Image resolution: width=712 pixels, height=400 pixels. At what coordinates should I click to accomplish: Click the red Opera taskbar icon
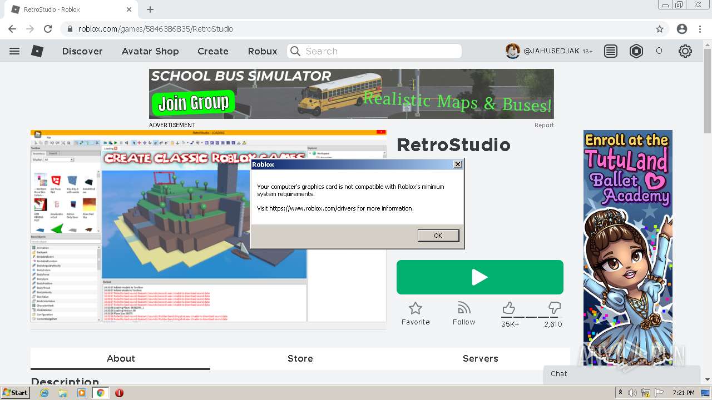click(119, 393)
